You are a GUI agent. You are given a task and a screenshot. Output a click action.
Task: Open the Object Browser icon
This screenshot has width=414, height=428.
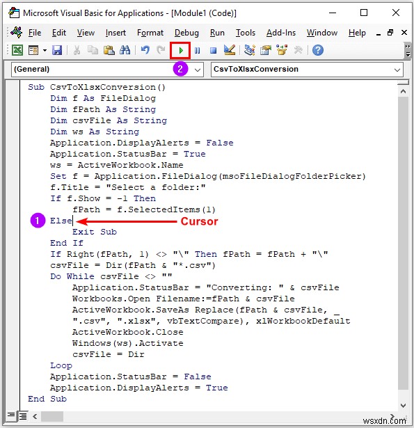(282, 51)
